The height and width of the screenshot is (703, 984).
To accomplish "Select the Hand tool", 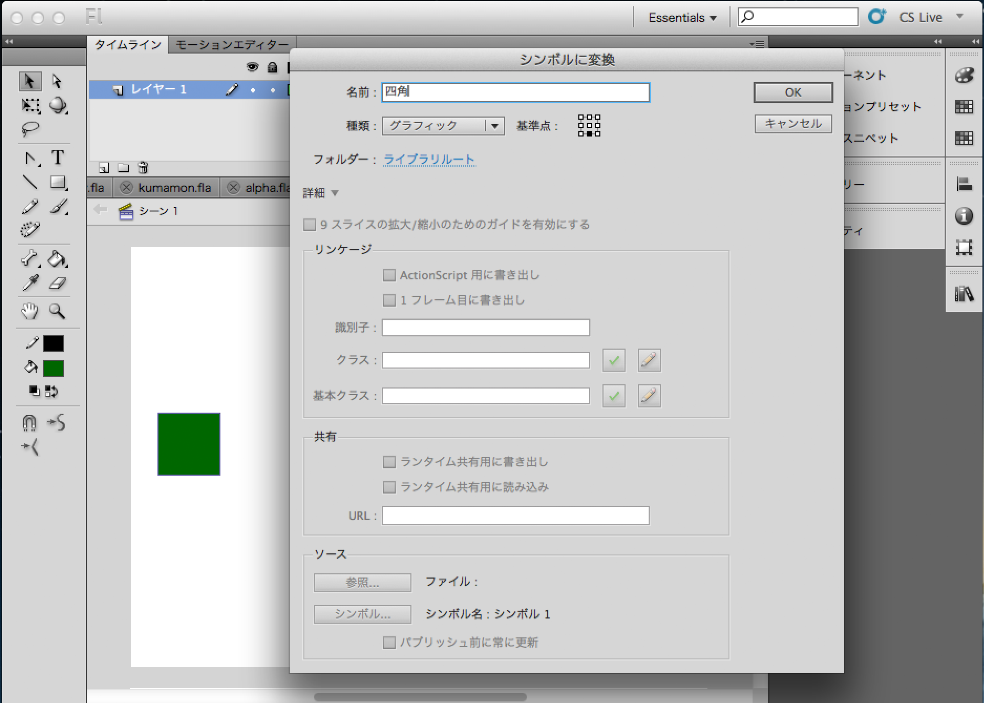I will [30, 311].
